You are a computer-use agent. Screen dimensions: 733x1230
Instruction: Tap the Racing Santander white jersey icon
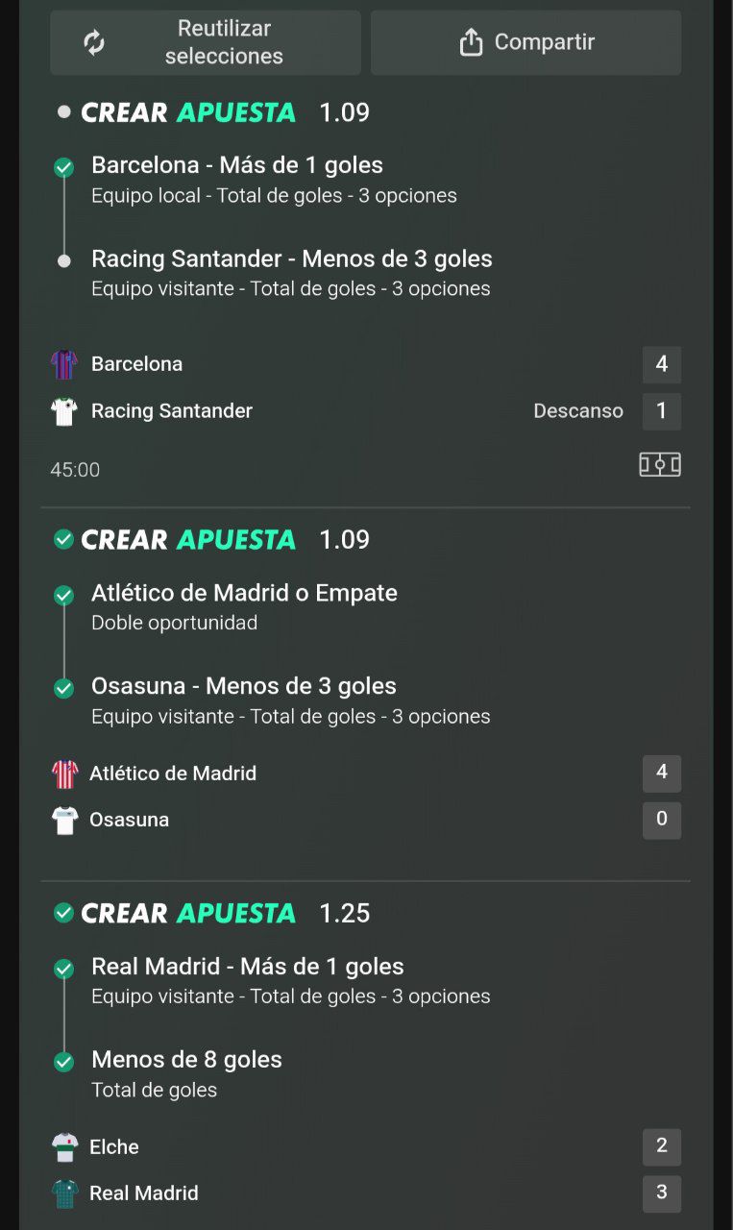[63, 411]
